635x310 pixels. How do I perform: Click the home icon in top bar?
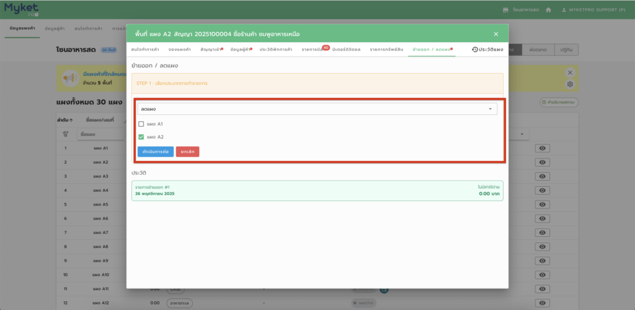[x=548, y=10]
